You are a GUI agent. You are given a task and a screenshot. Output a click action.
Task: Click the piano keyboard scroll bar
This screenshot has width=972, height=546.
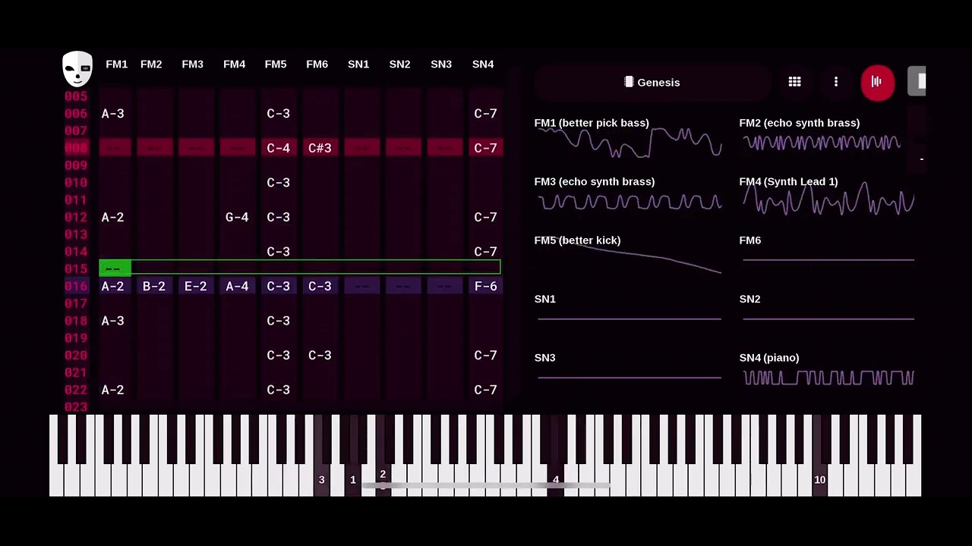(486, 485)
